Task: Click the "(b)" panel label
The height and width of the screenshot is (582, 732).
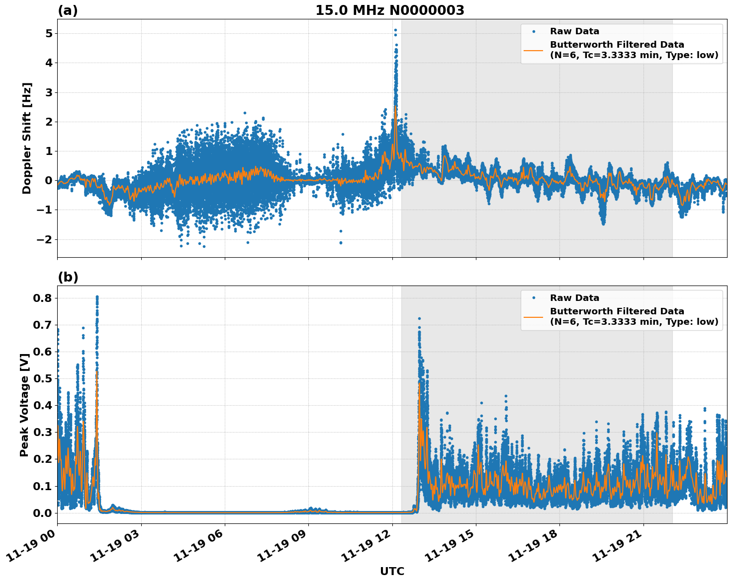Action: coord(68,277)
